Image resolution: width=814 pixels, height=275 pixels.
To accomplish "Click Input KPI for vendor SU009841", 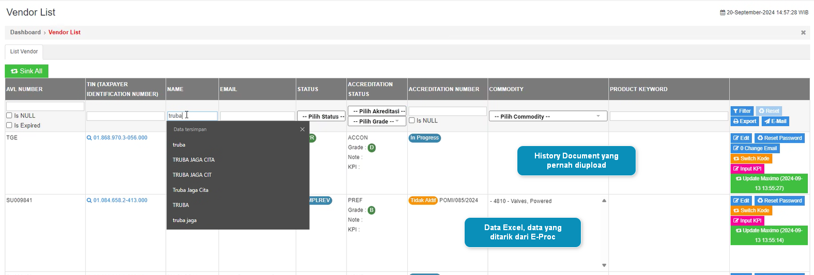I will tap(747, 220).
